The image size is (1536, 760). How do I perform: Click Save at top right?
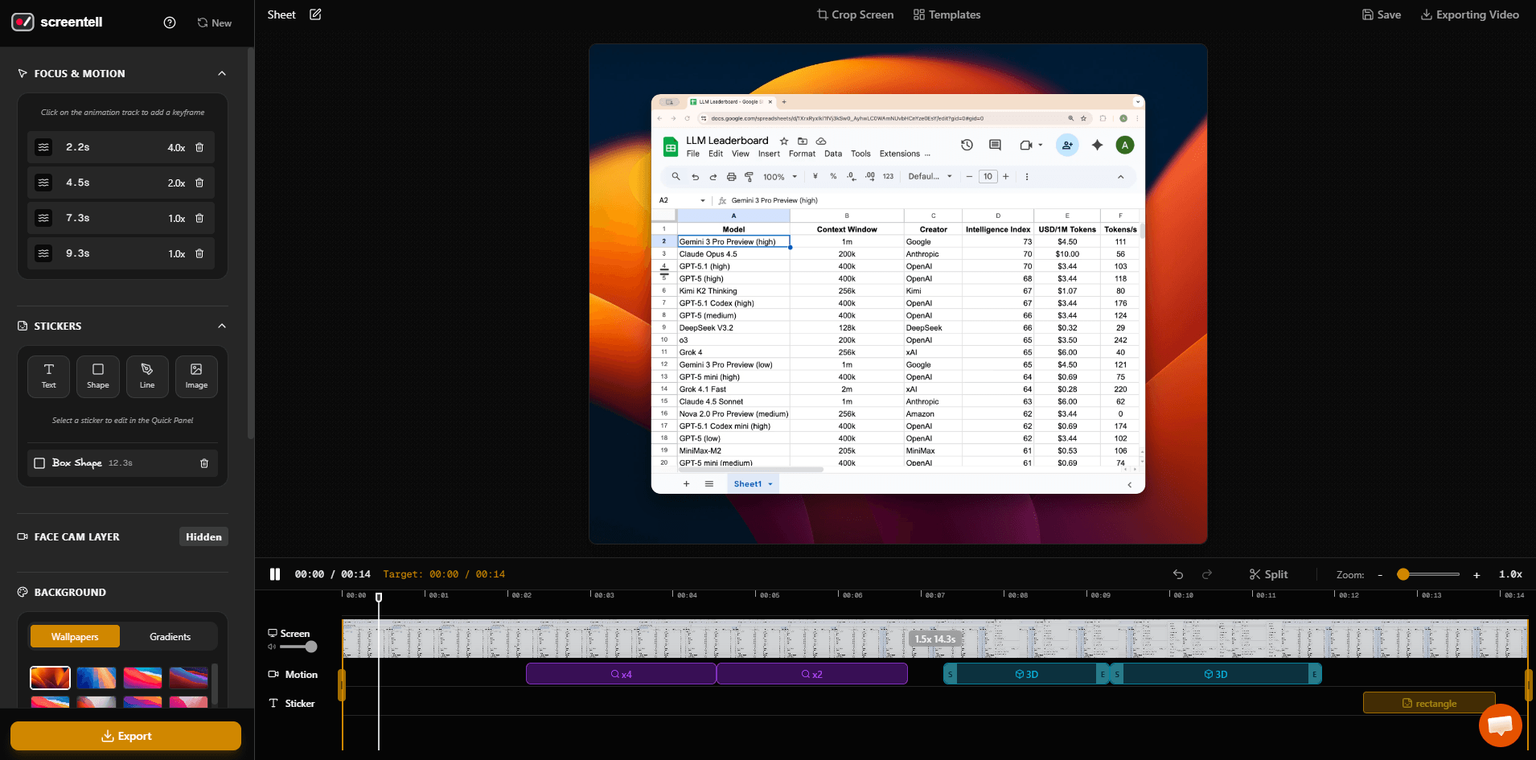(x=1381, y=14)
